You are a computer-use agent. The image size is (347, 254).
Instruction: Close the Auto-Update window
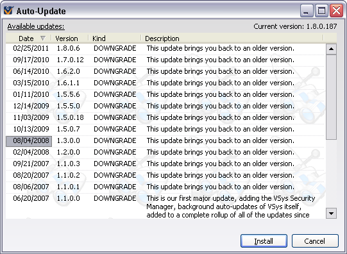coord(336,11)
